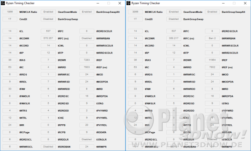
Task: Click the BankGroupSwapAlt Enabled field in right window
Action: pos(212,12)
